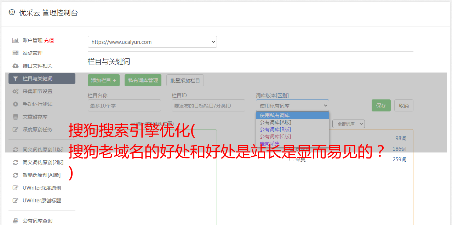452x225 pixels.
Task: Click the funnel icon for 栏目与关键词
Action: click(16, 79)
